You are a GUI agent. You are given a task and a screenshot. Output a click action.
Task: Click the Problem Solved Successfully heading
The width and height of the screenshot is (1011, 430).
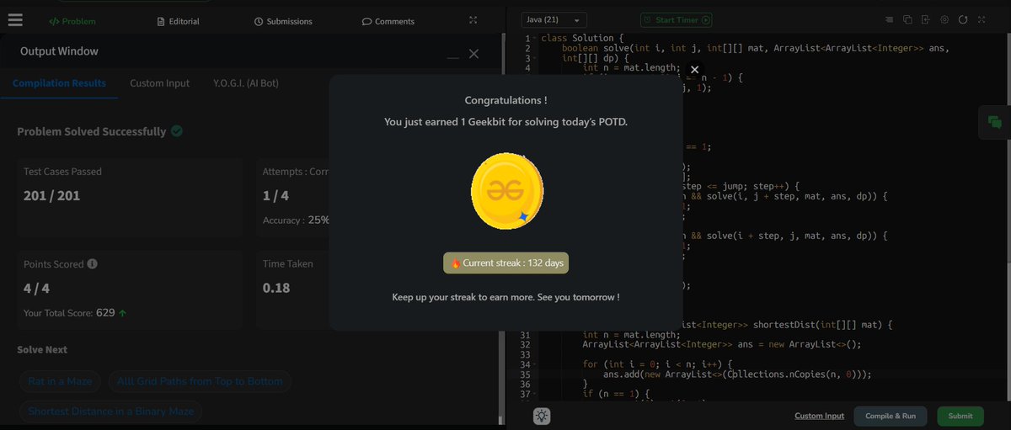pyautogui.click(x=92, y=131)
